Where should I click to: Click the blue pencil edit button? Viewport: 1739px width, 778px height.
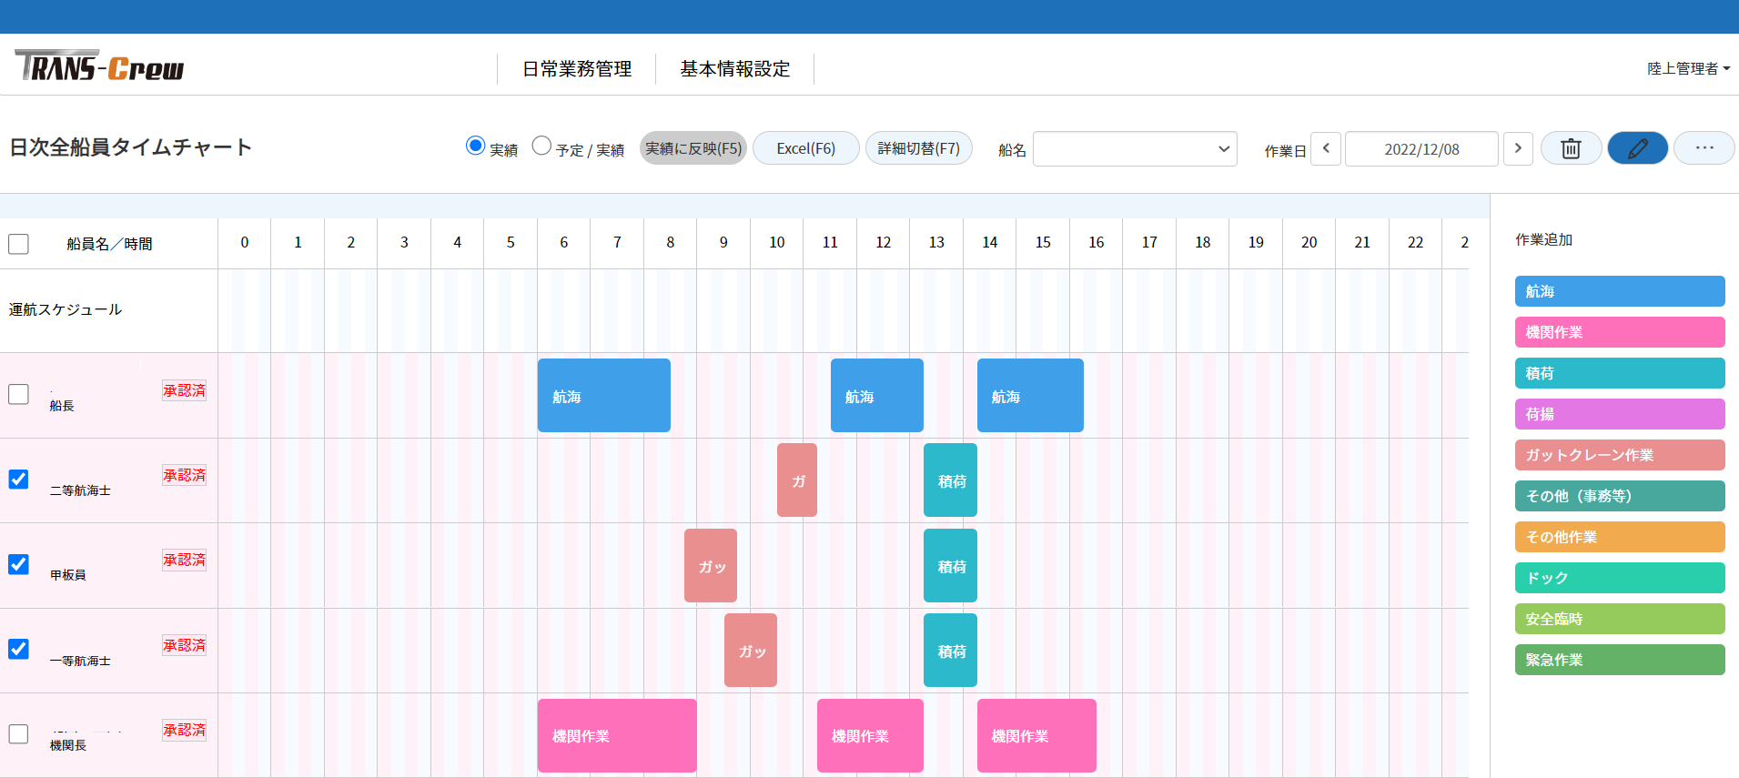pyautogui.click(x=1637, y=148)
